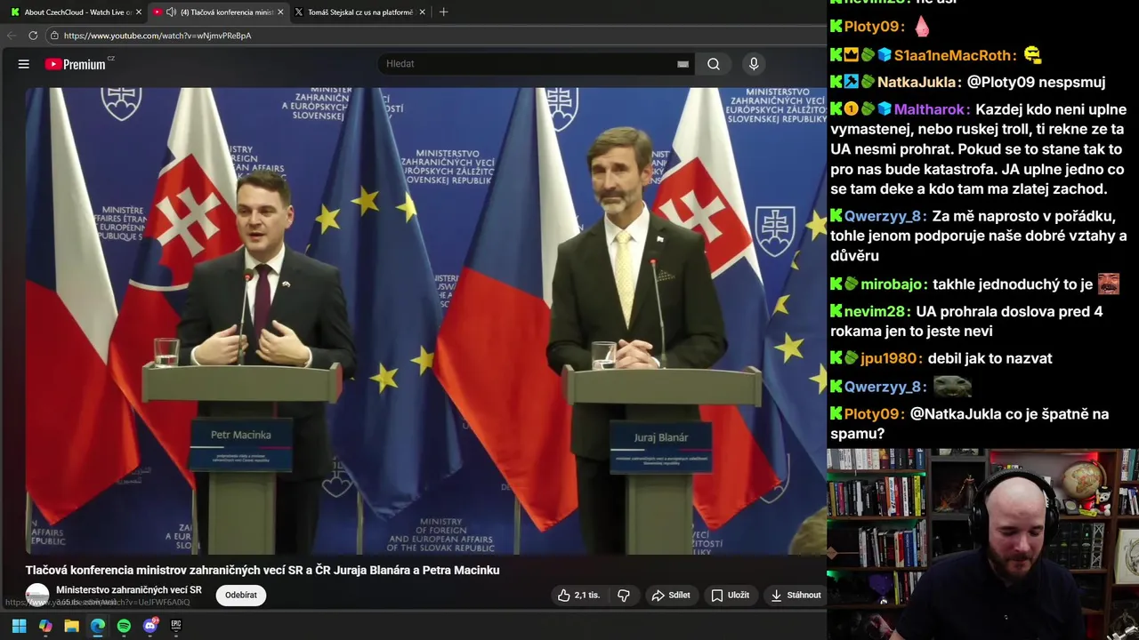
Task: Click username mirobajo in chat
Action: coord(893,284)
